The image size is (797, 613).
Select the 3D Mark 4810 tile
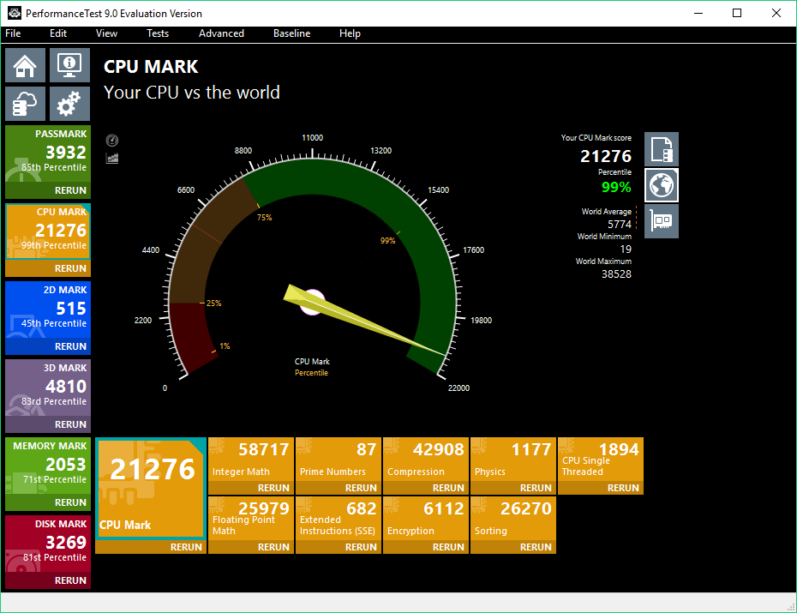(x=48, y=388)
